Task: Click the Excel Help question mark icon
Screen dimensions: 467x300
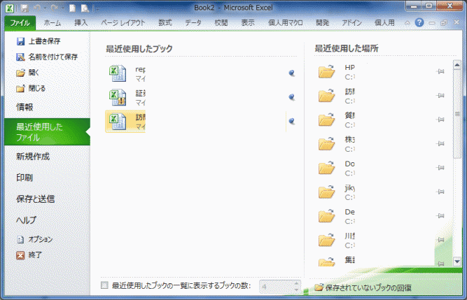Action: pyautogui.click(x=419, y=22)
